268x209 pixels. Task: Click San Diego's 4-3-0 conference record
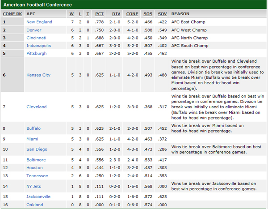tap(133, 149)
